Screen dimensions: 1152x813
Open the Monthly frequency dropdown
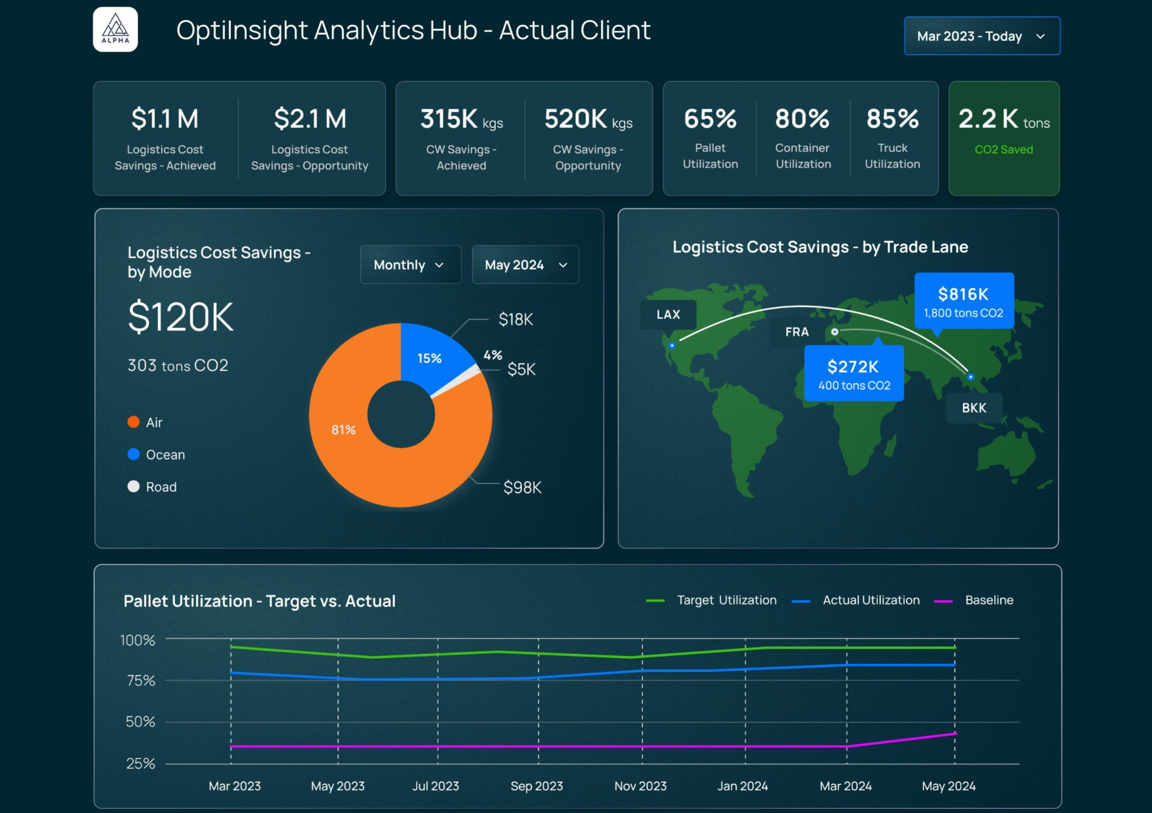click(x=410, y=264)
